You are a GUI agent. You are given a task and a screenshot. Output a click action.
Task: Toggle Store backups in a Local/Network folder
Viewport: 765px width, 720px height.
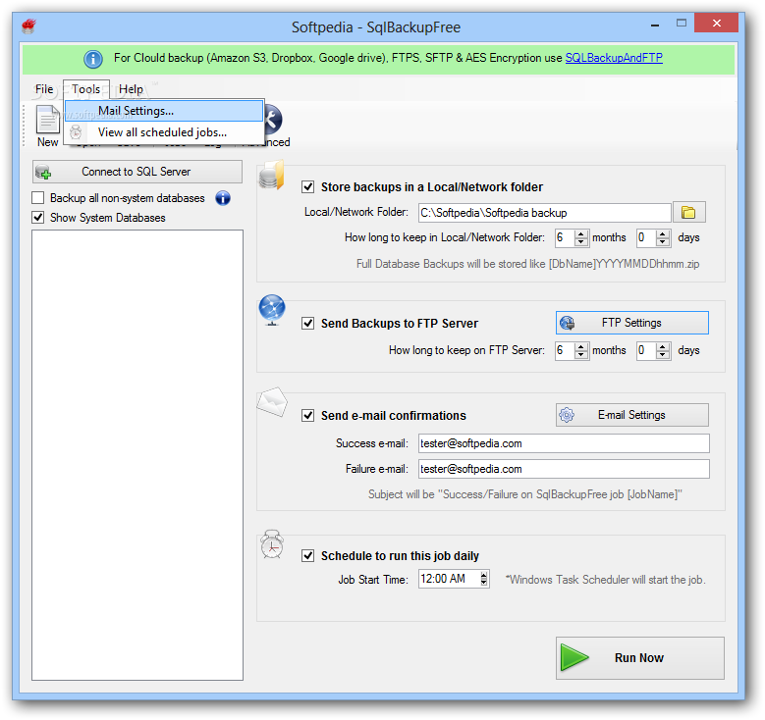pyautogui.click(x=307, y=186)
